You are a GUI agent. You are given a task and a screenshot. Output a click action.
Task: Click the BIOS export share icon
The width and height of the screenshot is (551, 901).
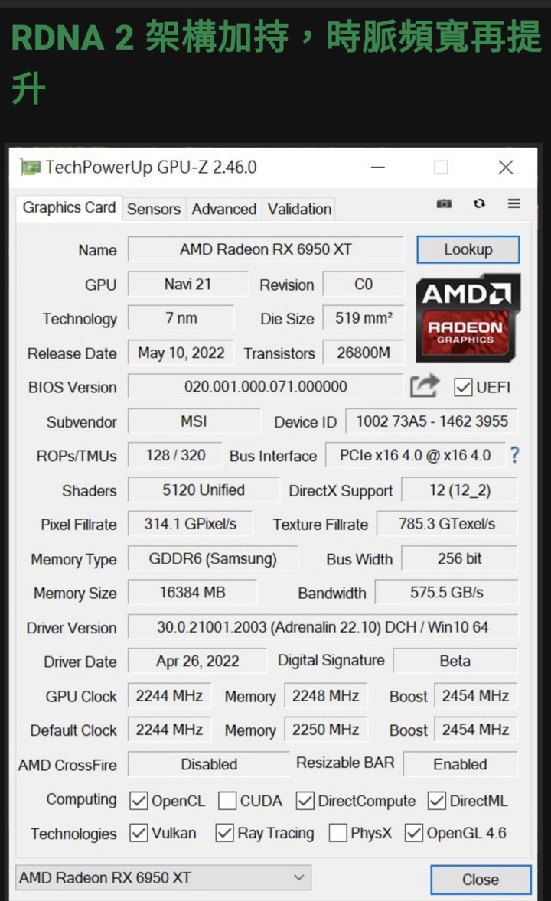(x=425, y=386)
